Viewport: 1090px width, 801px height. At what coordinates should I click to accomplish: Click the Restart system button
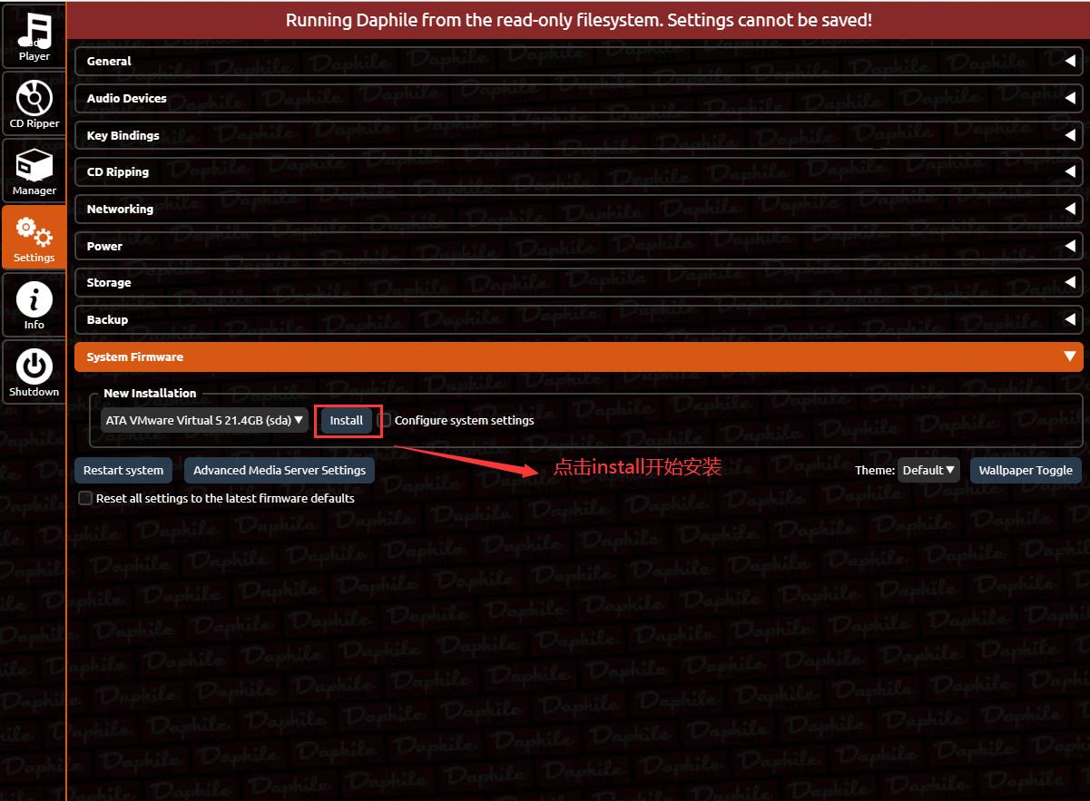tap(123, 470)
